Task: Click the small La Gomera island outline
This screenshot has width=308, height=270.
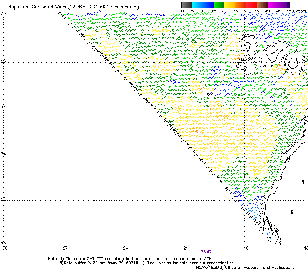Action: 261,60
